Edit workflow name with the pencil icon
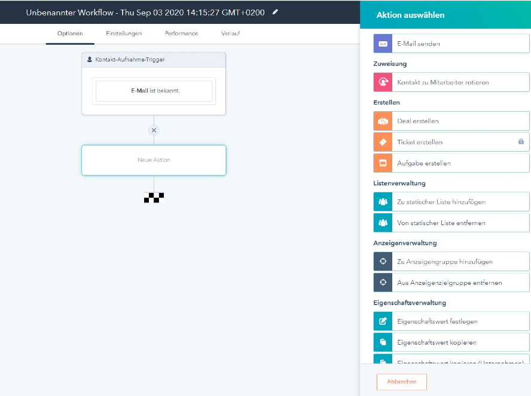This screenshot has height=396, width=531. pos(275,12)
